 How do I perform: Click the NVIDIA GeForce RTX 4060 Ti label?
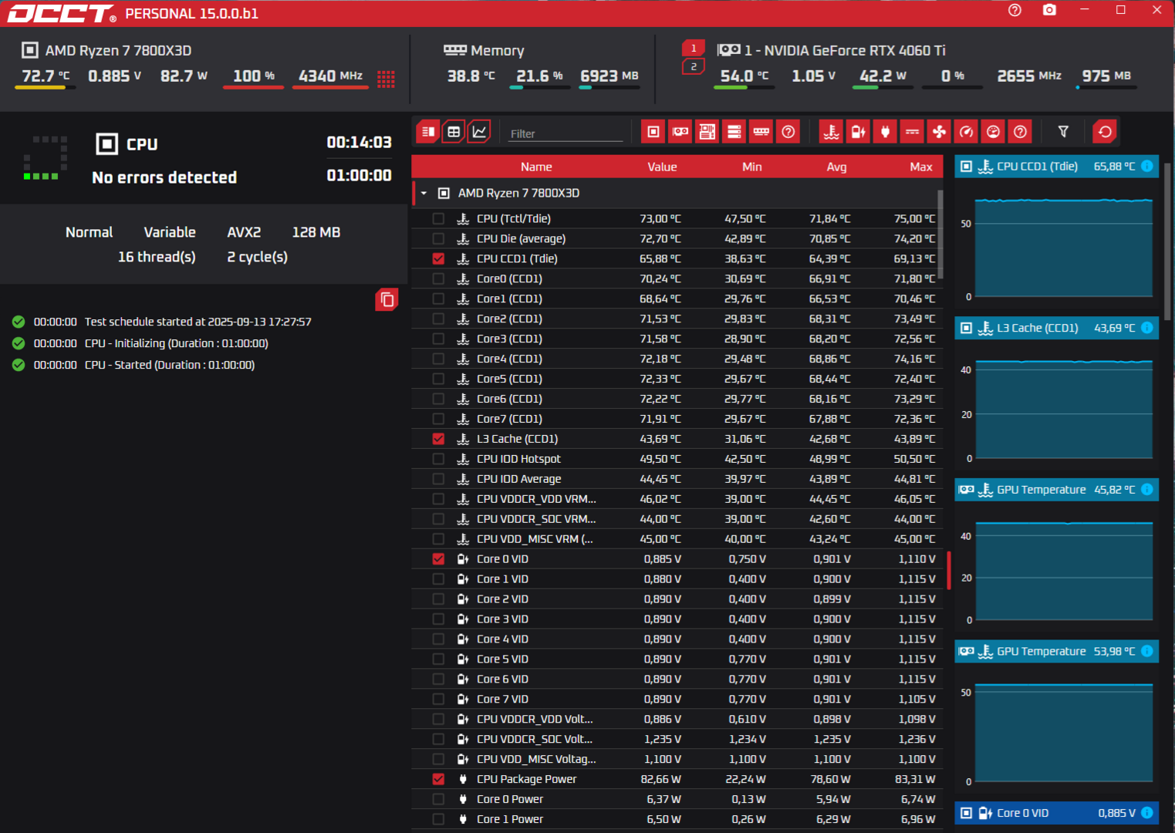pos(845,50)
